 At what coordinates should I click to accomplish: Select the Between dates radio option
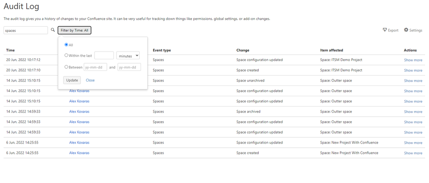[x=66, y=67]
